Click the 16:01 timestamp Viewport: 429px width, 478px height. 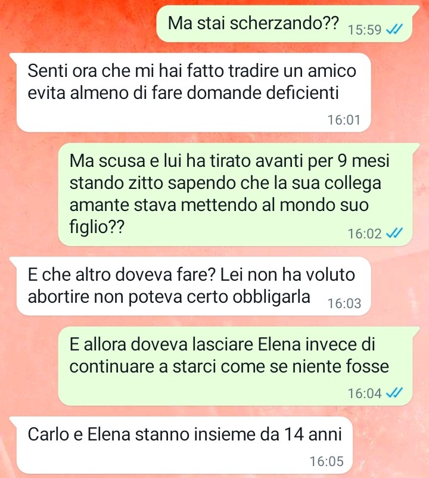pos(344,120)
